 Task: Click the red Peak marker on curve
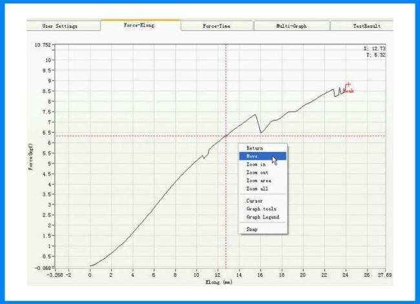coord(348,85)
